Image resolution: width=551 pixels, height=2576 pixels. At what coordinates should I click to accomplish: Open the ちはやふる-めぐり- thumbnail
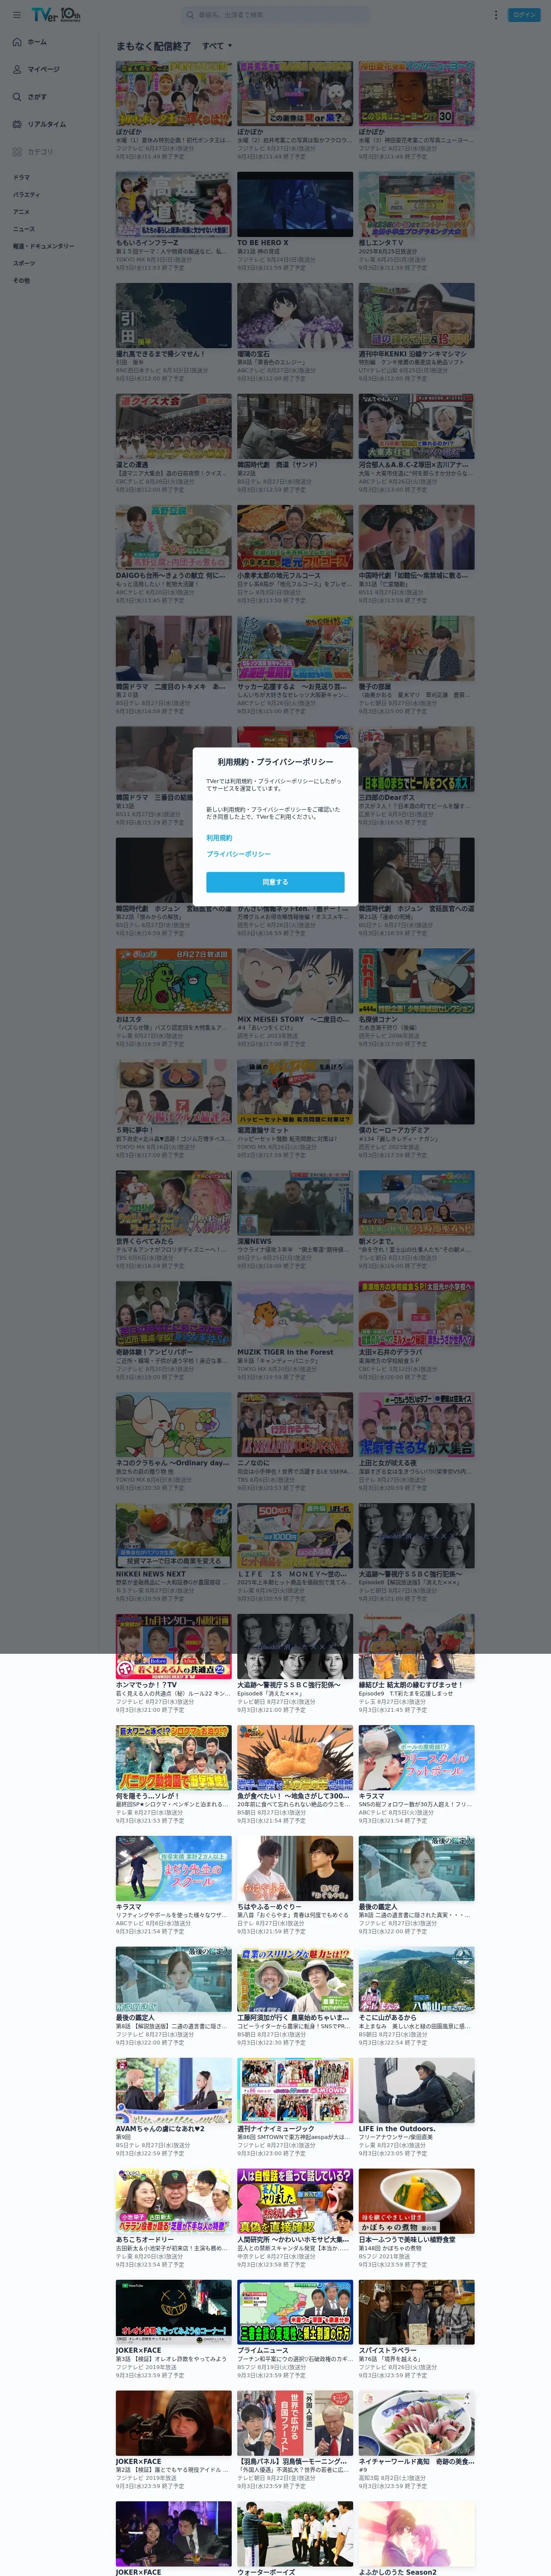[295, 1868]
